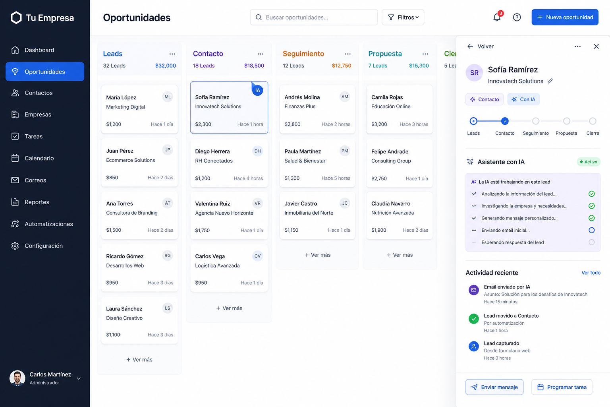Click the search magnifier icon
Image resolution: width=610 pixels, height=407 pixels.
click(x=259, y=17)
